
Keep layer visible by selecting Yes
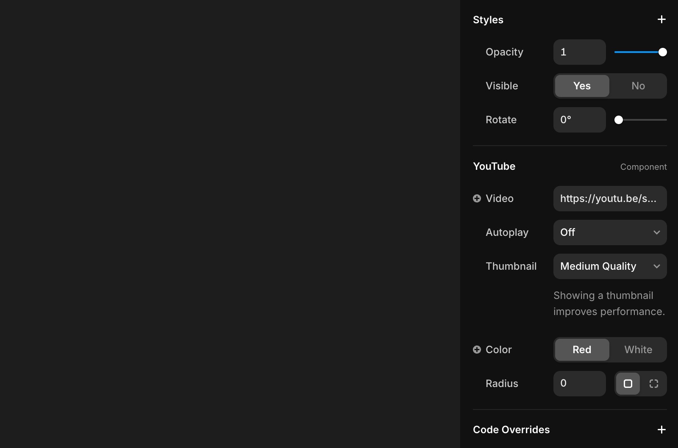(x=582, y=86)
